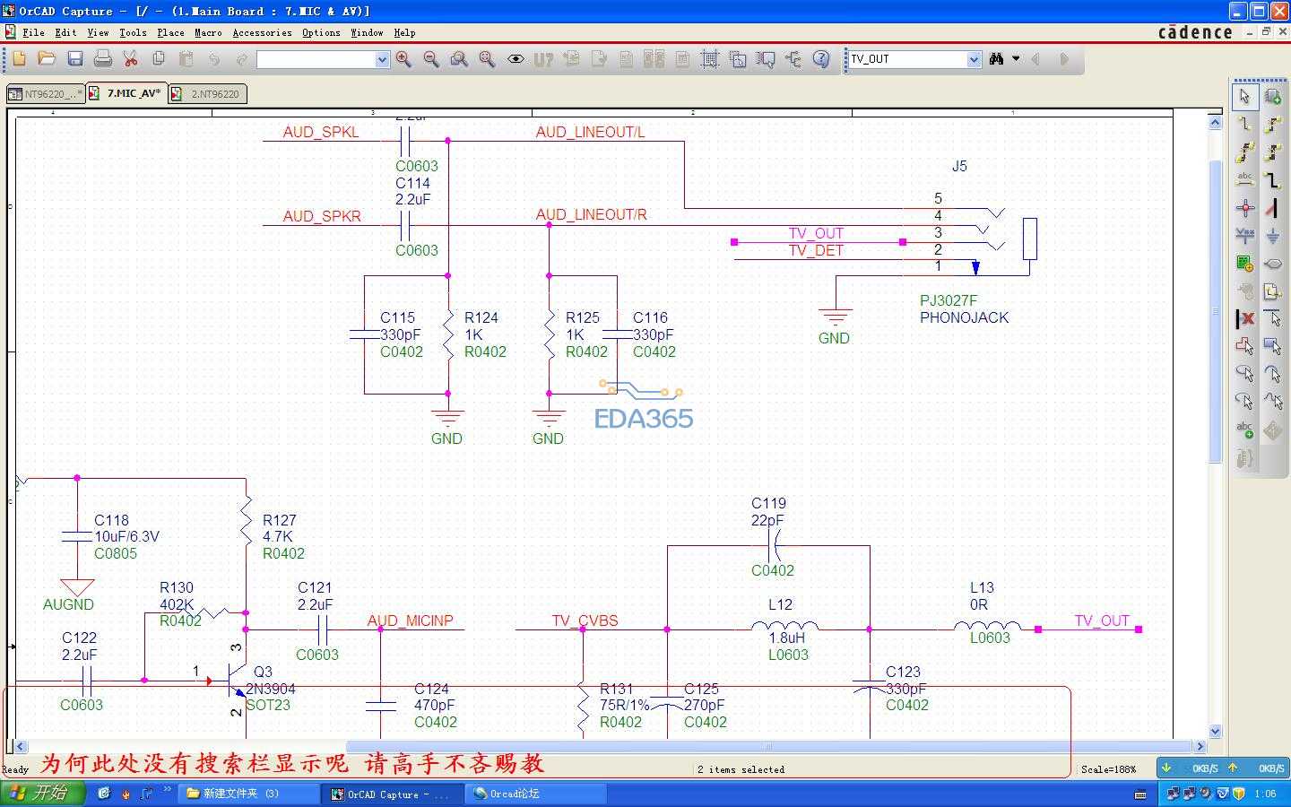
Task: Select the AUD_MICINP net label
Action: point(410,620)
